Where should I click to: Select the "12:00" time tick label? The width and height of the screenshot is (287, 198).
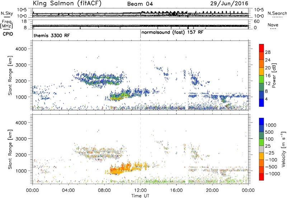tap(140, 190)
